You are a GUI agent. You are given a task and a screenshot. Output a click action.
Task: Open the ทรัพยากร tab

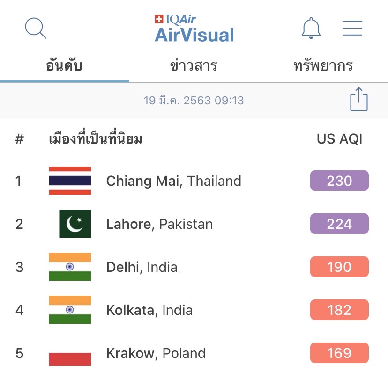pos(323,66)
